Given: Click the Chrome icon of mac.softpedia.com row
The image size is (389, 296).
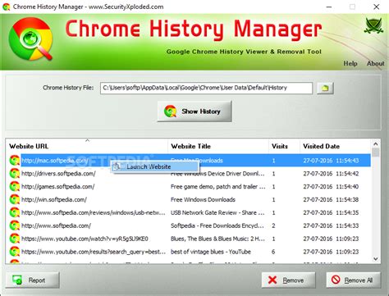Looking at the screenshot, I should click(x=15, y=161).
